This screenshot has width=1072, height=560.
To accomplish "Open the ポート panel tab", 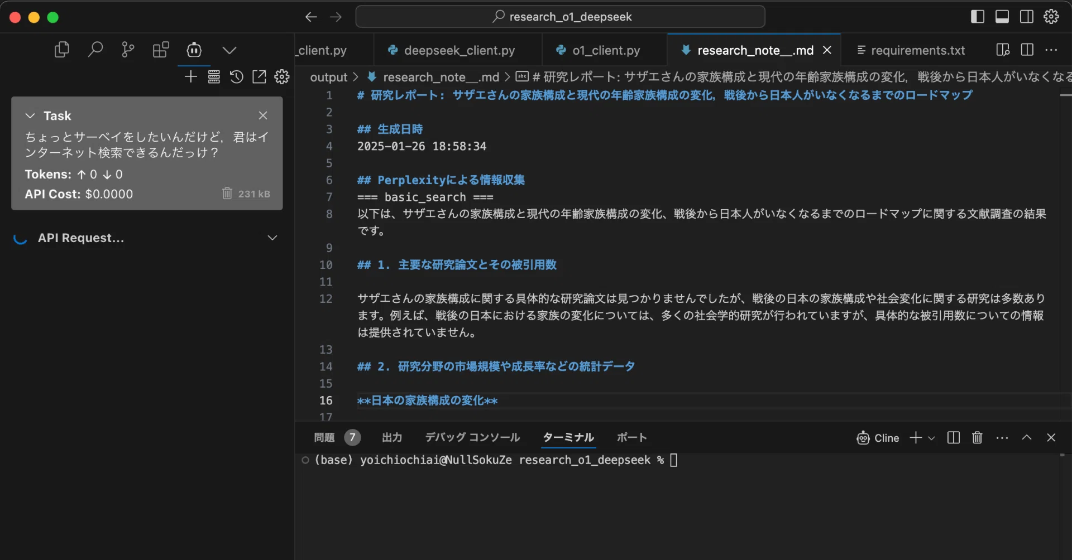I will click(631, 437).
